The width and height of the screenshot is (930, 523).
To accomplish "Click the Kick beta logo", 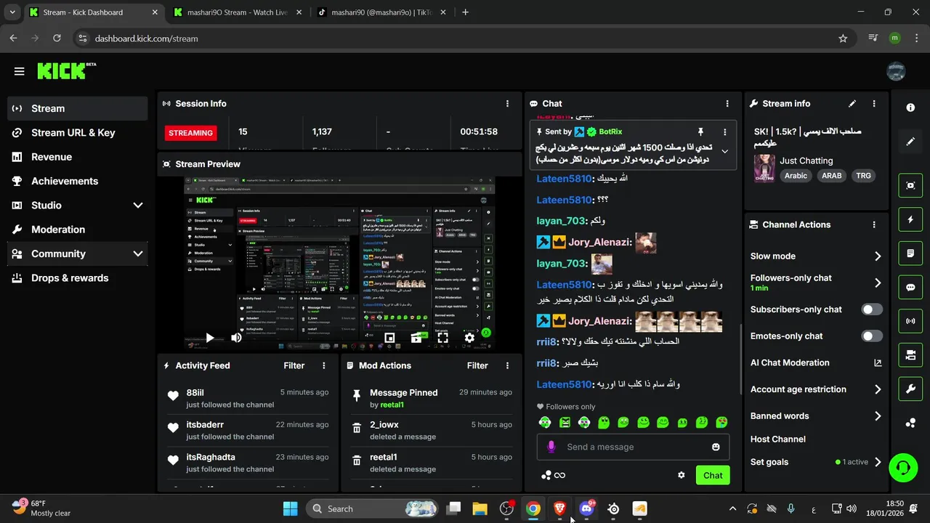I will tap(66, 70).
